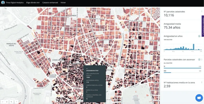Open the map search magnifier tool
Viewport: 204px width, 104px height.
pyautogui.click(x=12, y=101)
